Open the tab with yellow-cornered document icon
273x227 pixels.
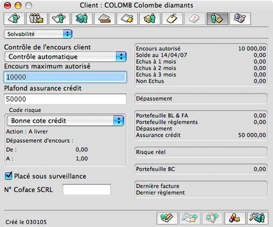tap(127, 19)
